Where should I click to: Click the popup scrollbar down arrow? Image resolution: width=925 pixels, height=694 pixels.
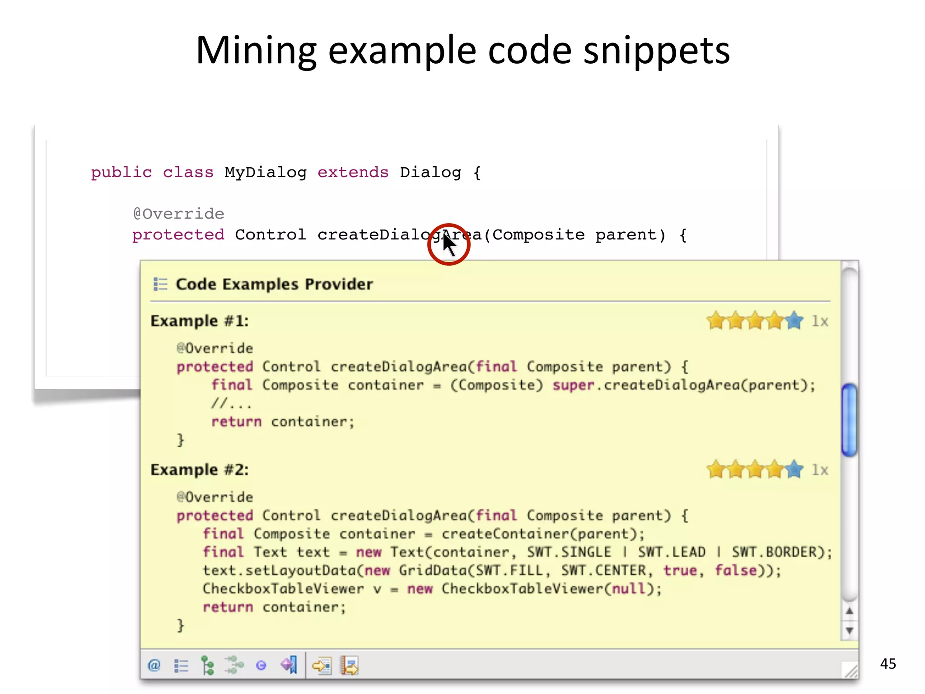tap(850, 630)
